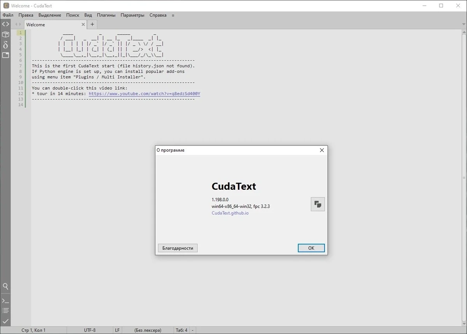Open the Вид menu
Screen dimensions: 467x334
pos(88,15)
